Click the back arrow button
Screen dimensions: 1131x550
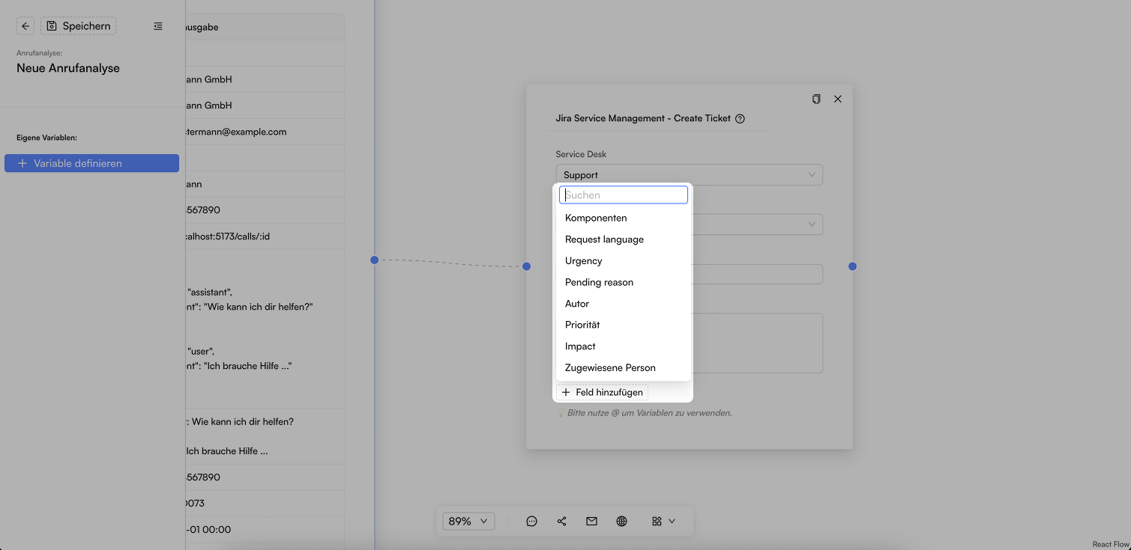[x=25, y=26]
